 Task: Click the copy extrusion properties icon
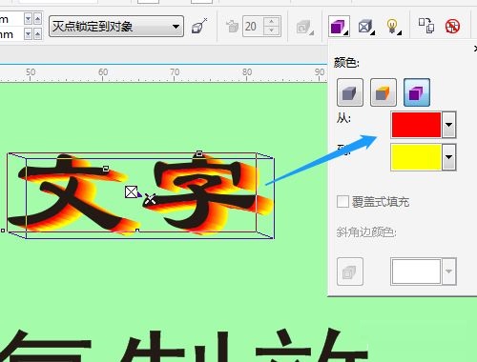426,26
